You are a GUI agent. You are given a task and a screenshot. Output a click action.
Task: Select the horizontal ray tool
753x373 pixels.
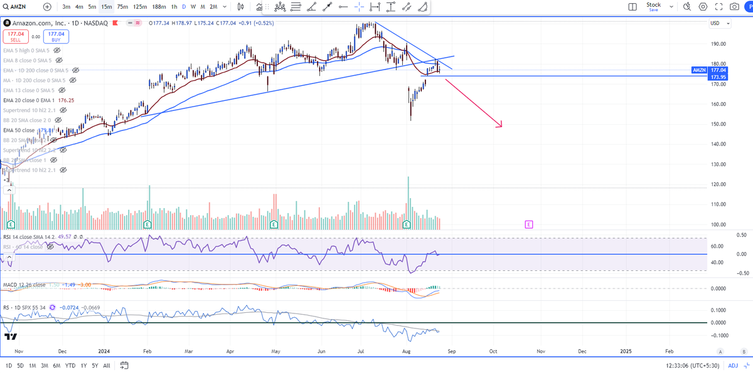pyautogui.click(x=343, y=7)
